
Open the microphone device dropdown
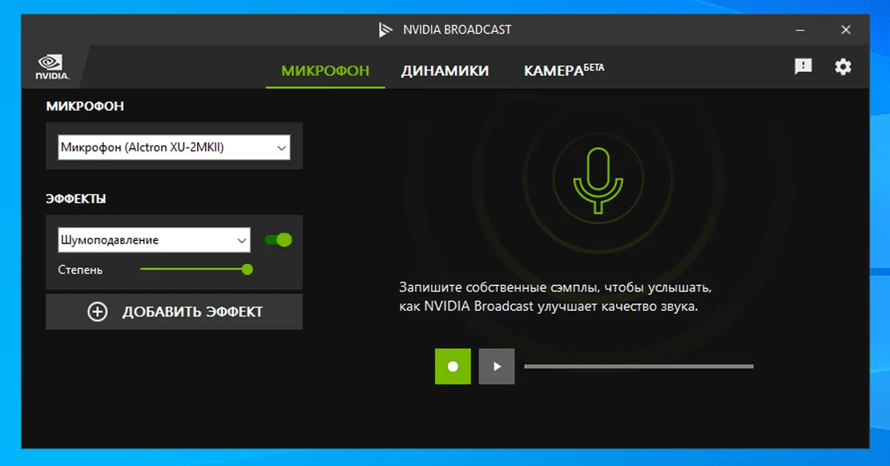[175, 147]
